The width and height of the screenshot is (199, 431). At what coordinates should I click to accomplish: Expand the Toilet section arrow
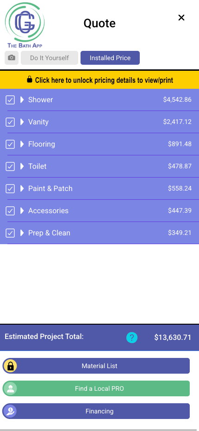pos(22,166)
